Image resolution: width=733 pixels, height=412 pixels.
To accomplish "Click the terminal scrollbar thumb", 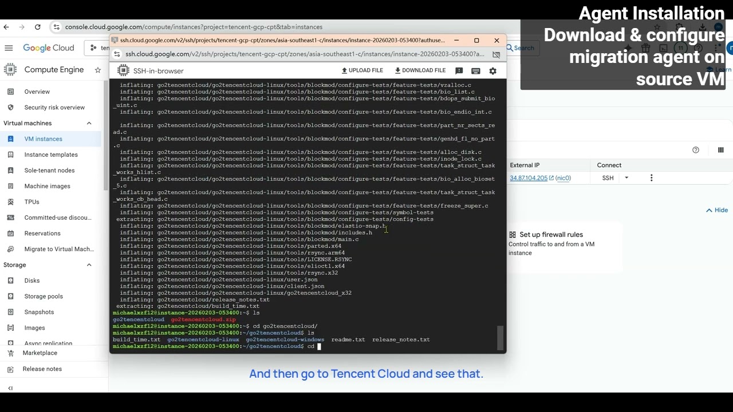I will point(501,337).
